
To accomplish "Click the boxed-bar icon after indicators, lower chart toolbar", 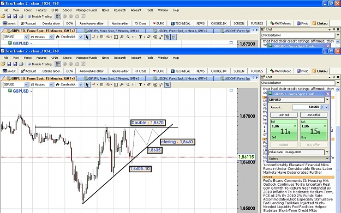I will pyautogui.click(x=116, y=84).
